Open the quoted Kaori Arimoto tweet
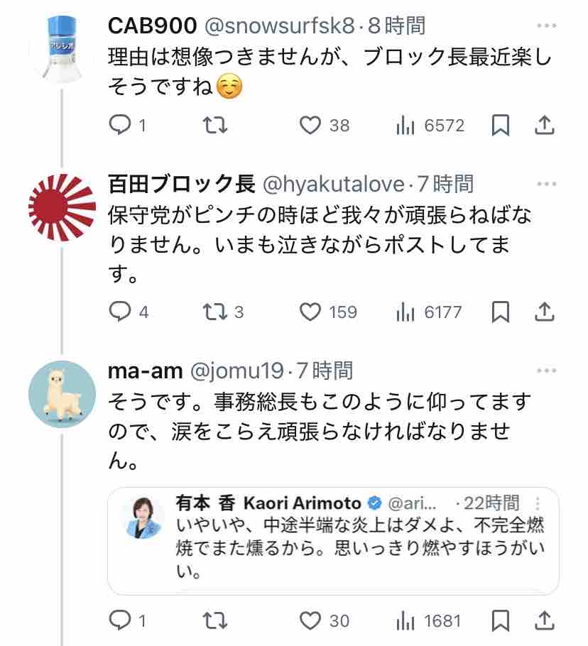588x646 pixels. pos(332,541)
